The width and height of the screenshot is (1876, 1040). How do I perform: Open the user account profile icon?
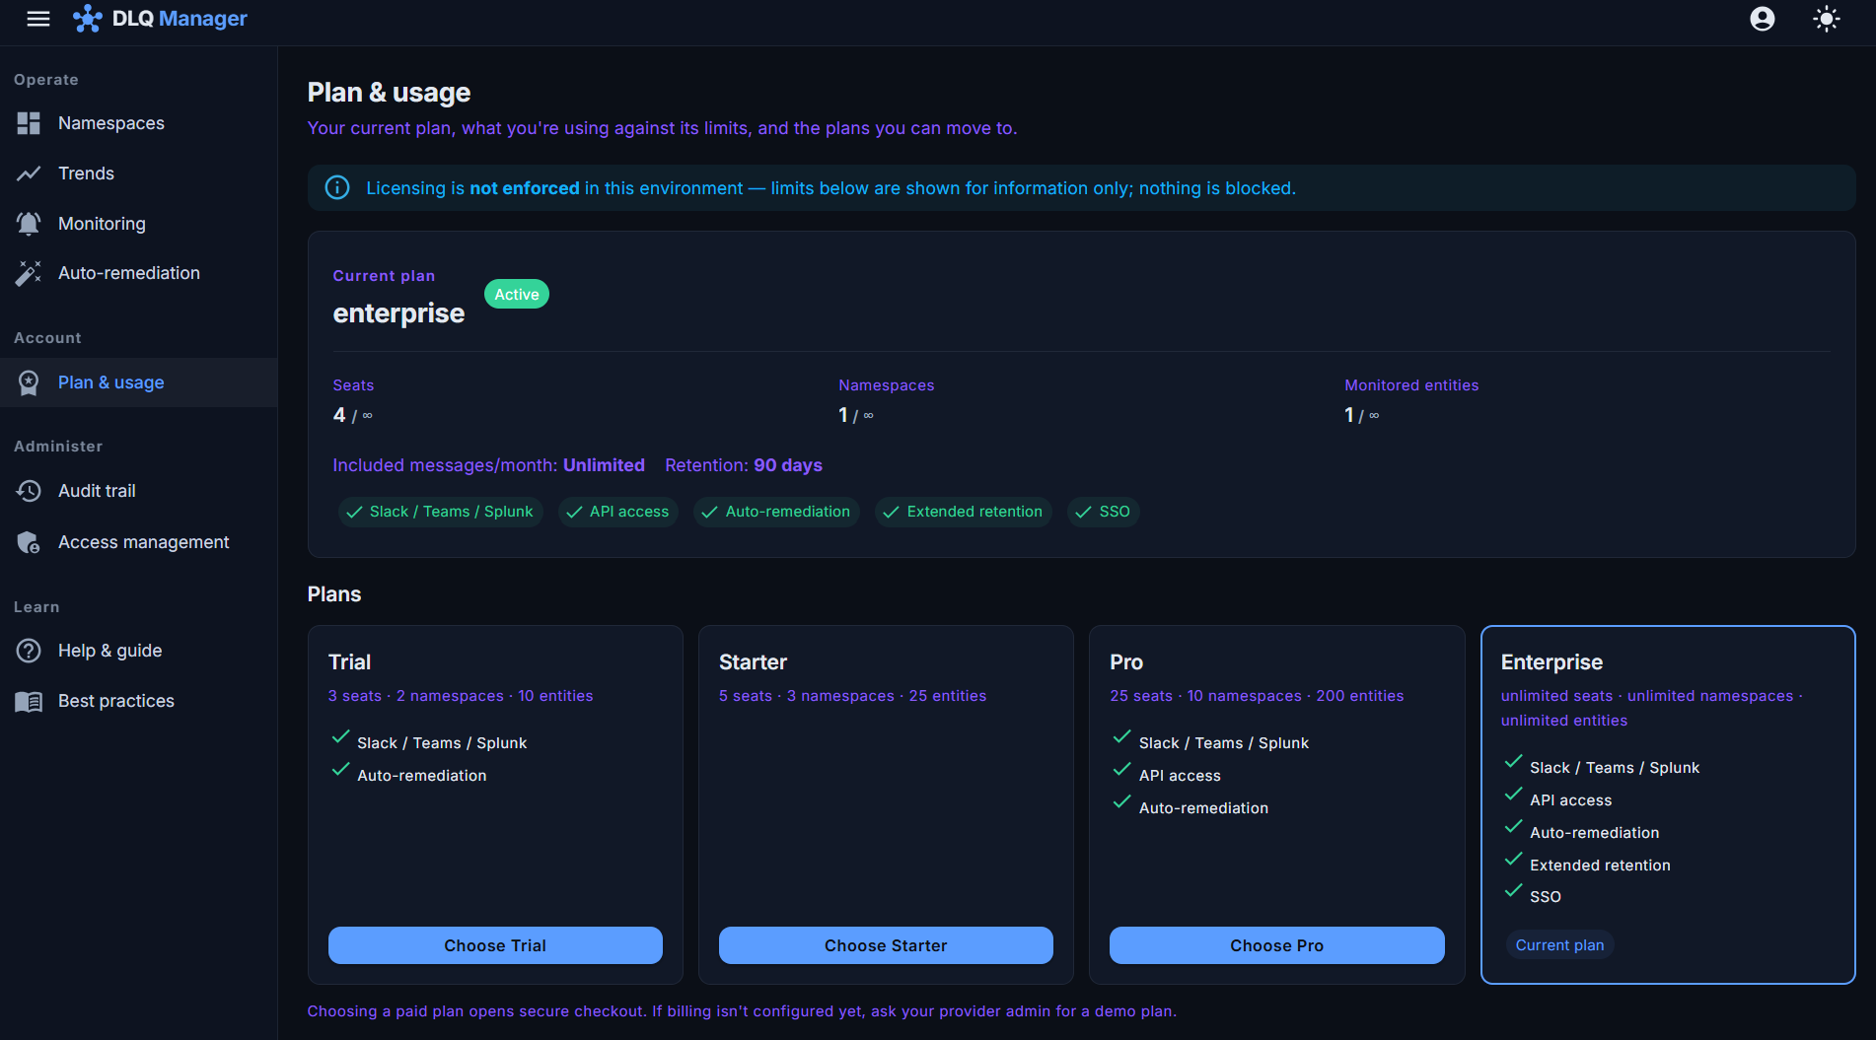(x=1763, y=19)
